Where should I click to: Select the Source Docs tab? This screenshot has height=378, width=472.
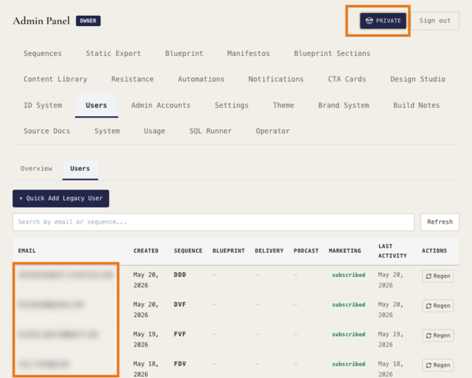(x=47, y=131)
